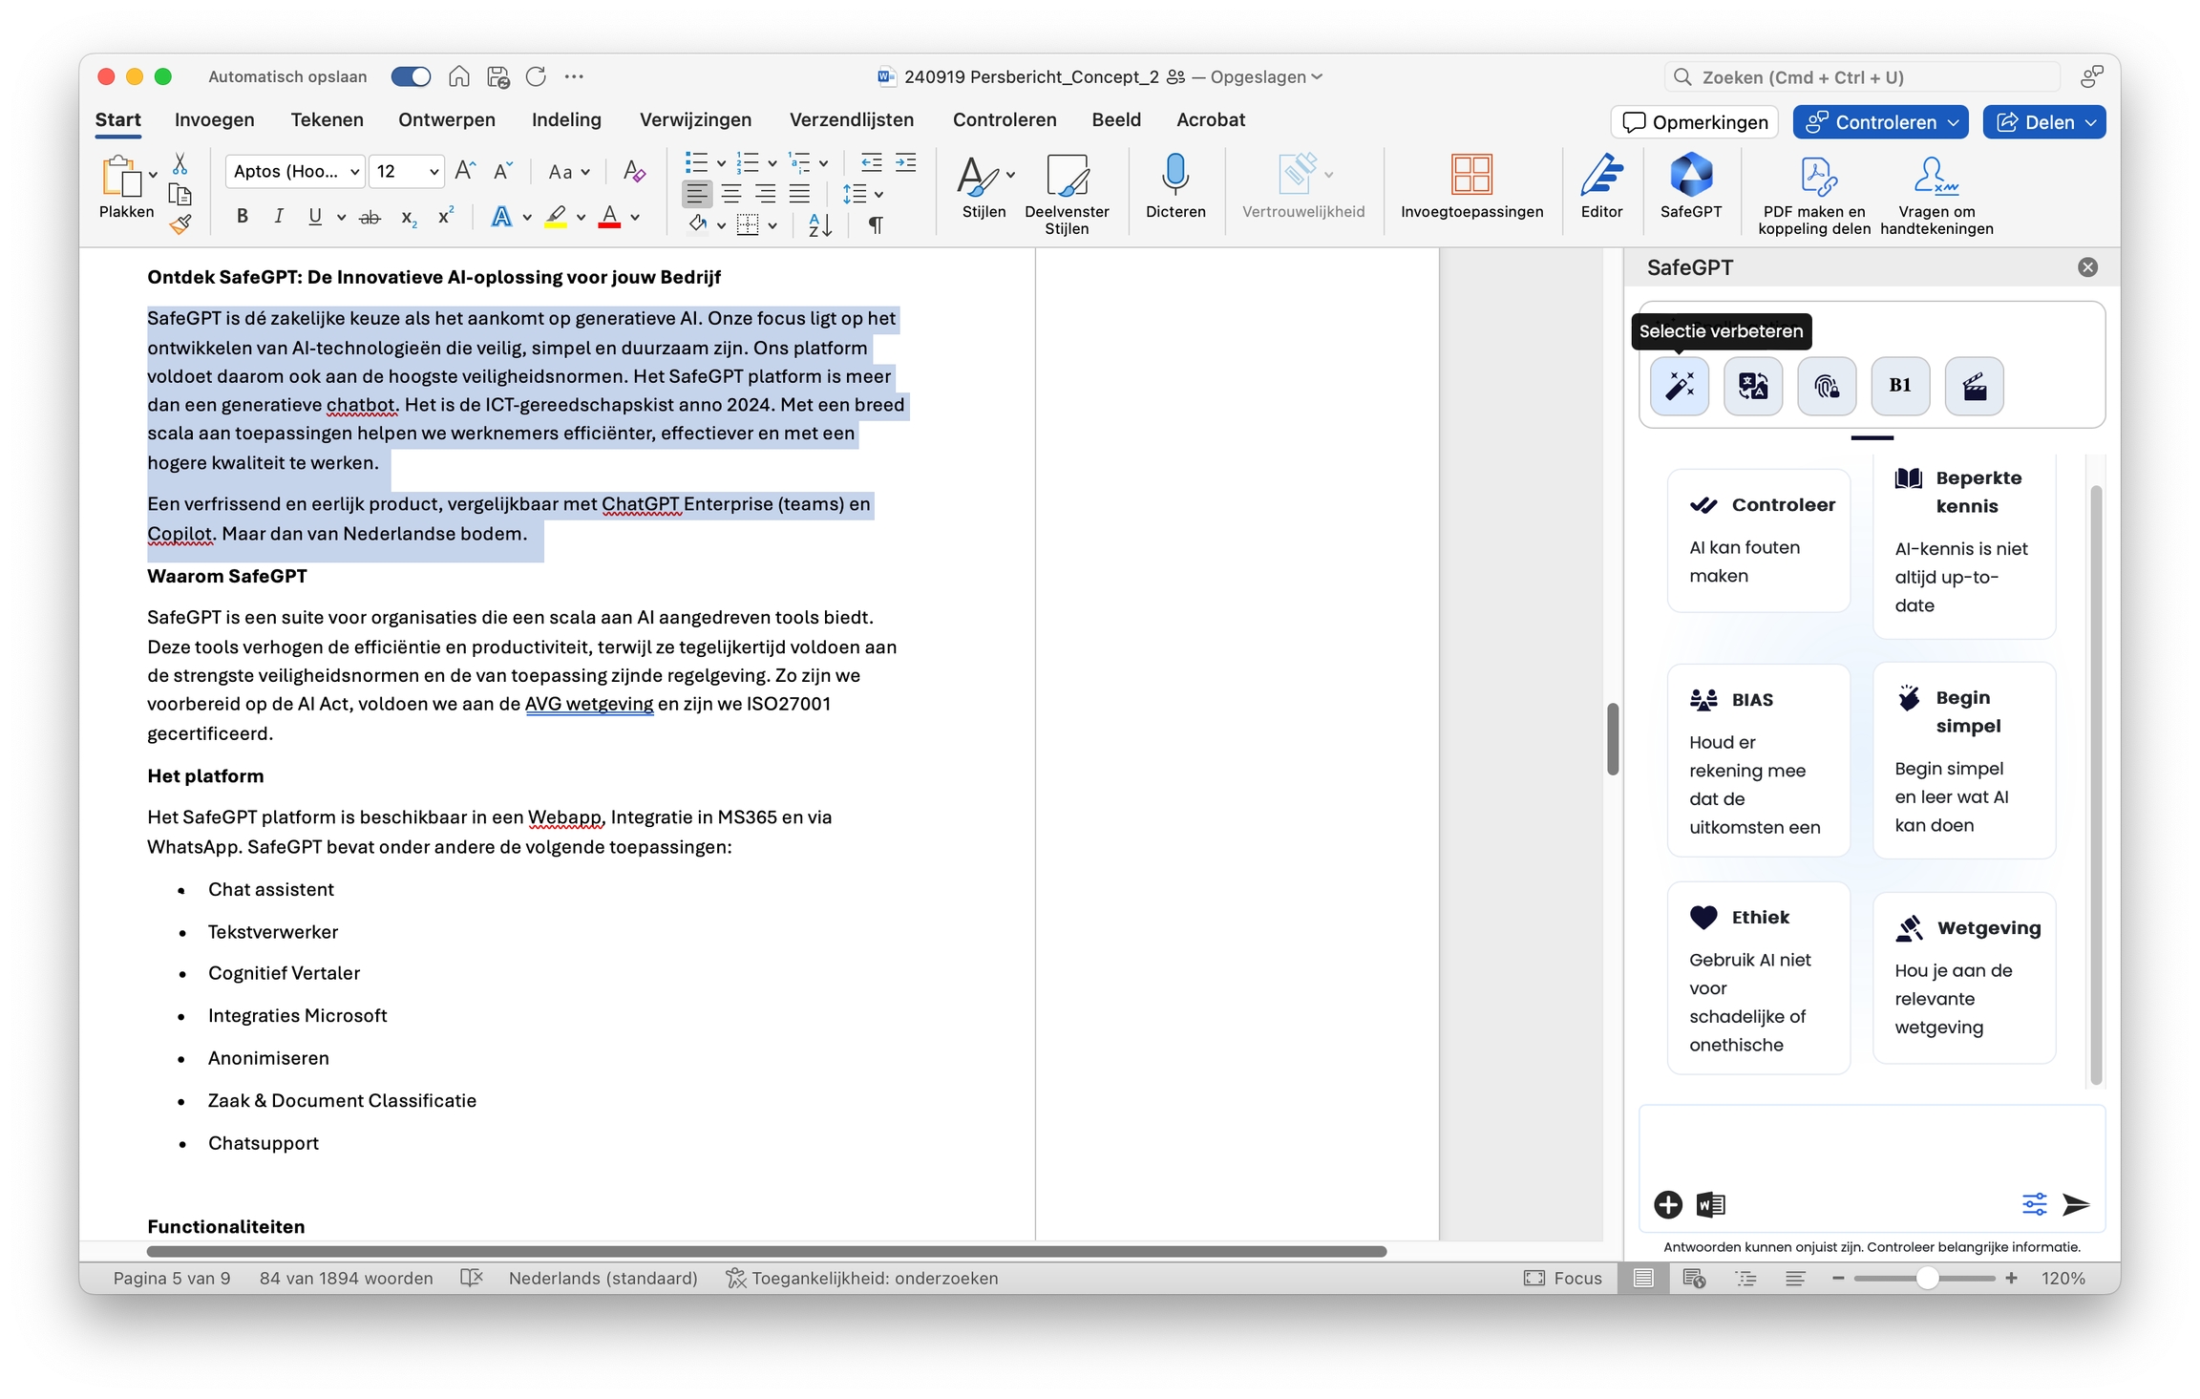Select the translate icon in SafeGPT panel
Viewport: 2200px width, 1399px height.
pyautogui.click(x=1752, y=386)
